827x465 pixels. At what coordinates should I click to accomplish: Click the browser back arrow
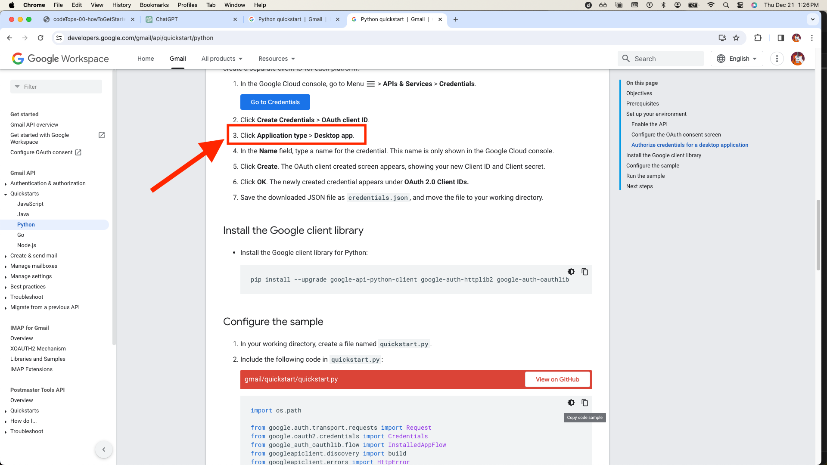click(x=9, y=38)
